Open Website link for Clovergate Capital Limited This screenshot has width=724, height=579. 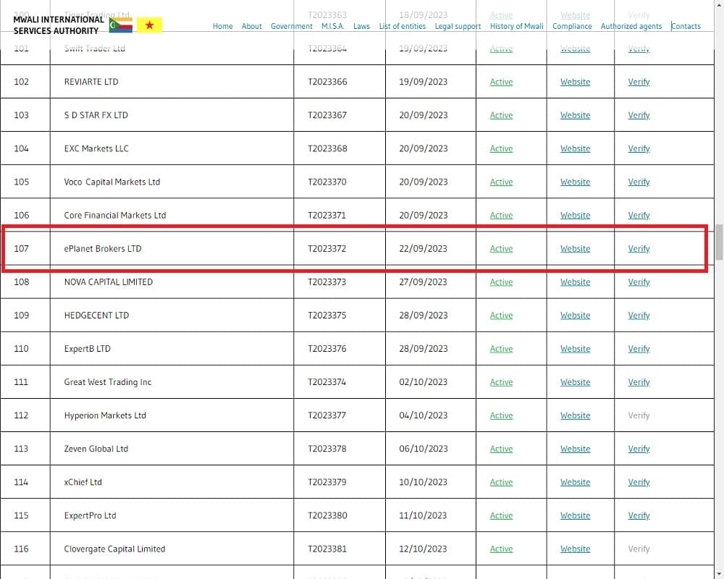pos(575,549)
